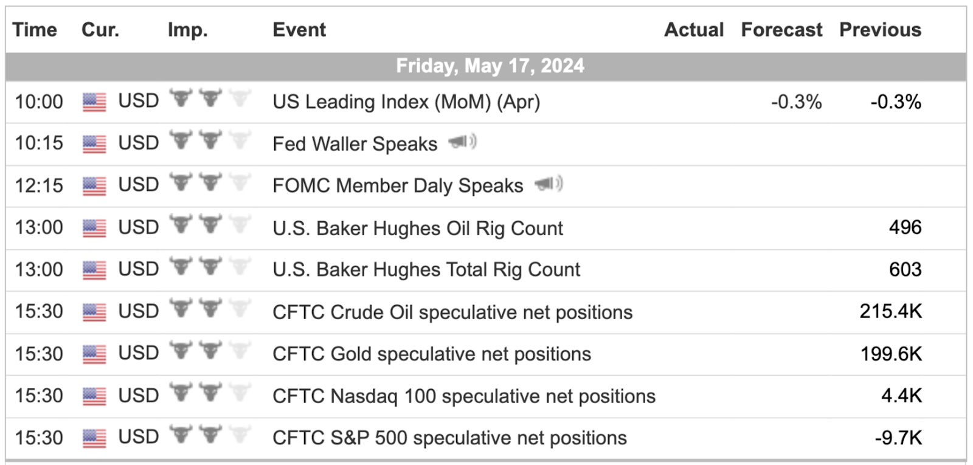Open CFTC Nasdaq 100 speculative net positions
The height and width of the screenshot is (465, 973).
click(464, 396)
